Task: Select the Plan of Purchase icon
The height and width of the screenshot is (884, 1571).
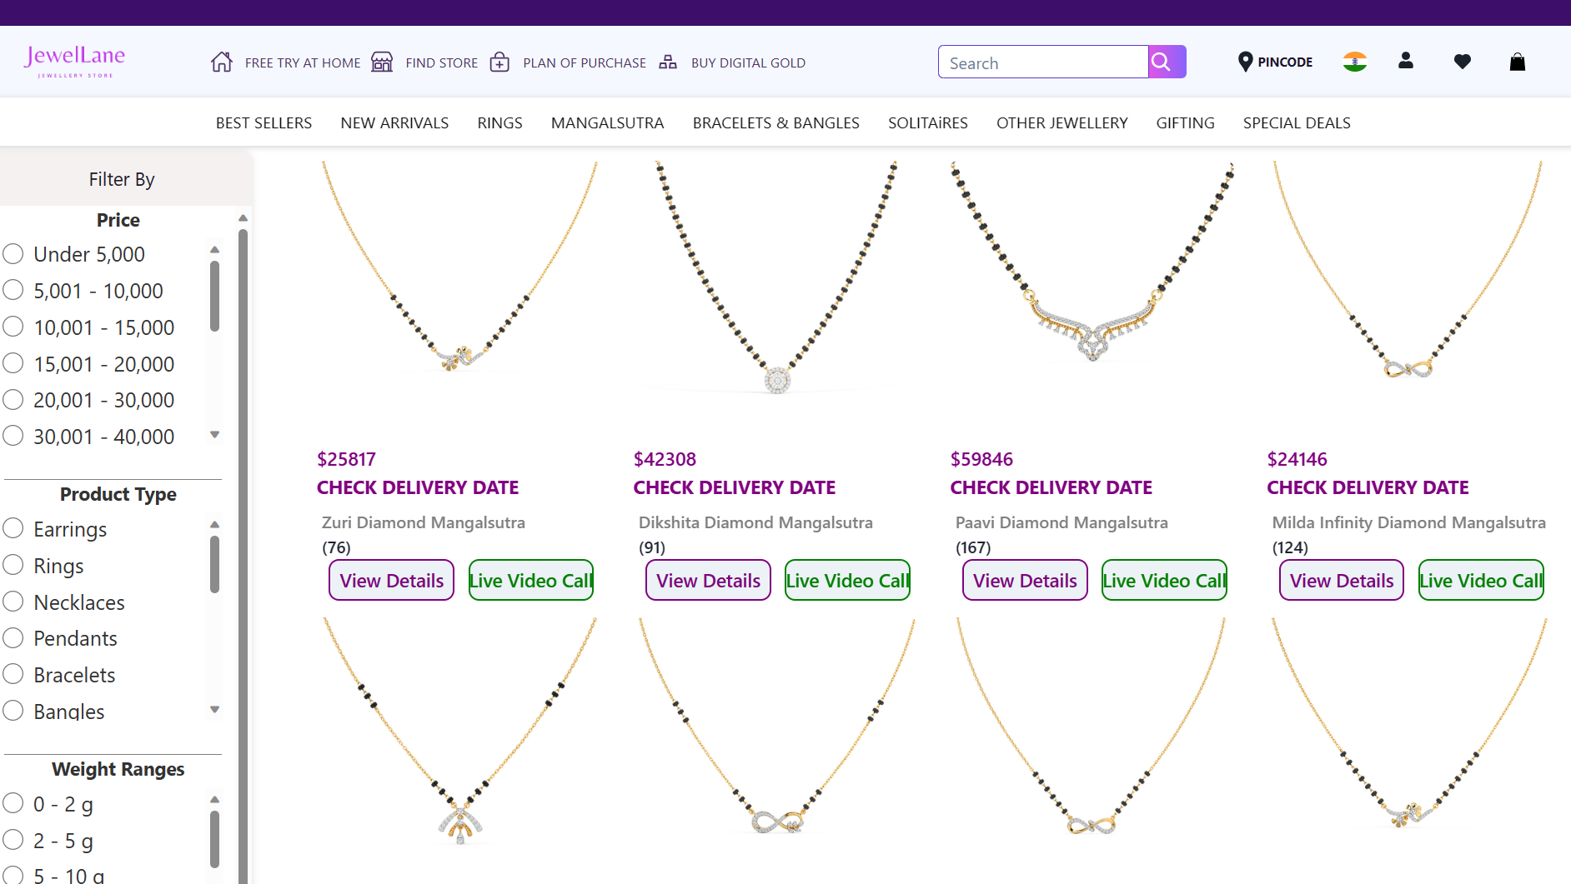Action: click(499, 62)
